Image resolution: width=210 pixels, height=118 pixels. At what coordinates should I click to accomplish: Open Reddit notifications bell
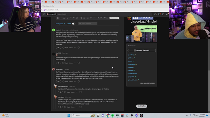(167, 14)
